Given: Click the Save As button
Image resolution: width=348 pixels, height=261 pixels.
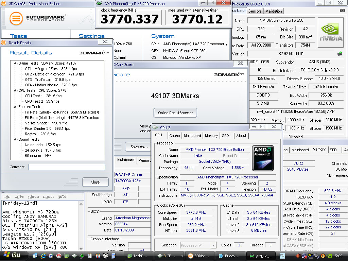Looking at the screenshot, I should click(x=139, y=147).
